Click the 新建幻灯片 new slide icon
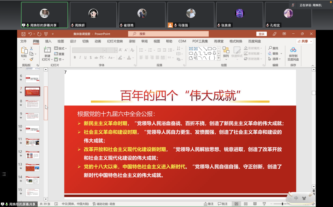 (x=47, y=50)
